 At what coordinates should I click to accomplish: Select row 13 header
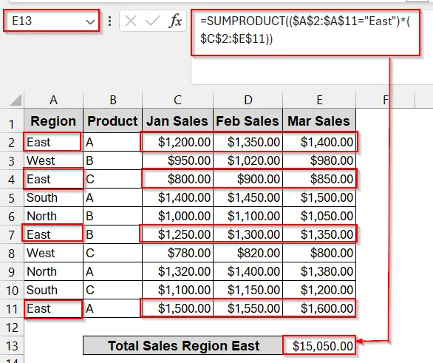click(x=12, y=346)
